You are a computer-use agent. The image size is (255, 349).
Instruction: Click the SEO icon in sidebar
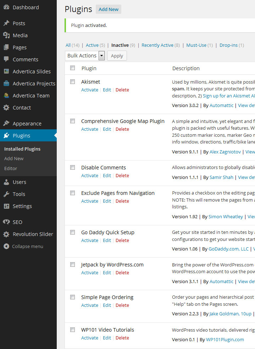pyautogui.click(x=6, y=222)
